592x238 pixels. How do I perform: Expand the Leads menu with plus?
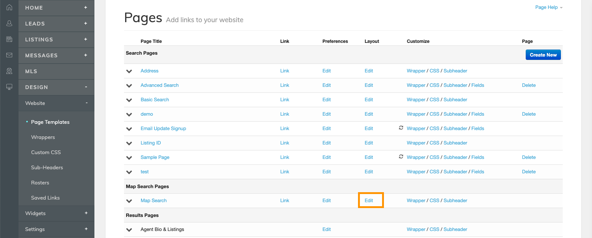86,24
